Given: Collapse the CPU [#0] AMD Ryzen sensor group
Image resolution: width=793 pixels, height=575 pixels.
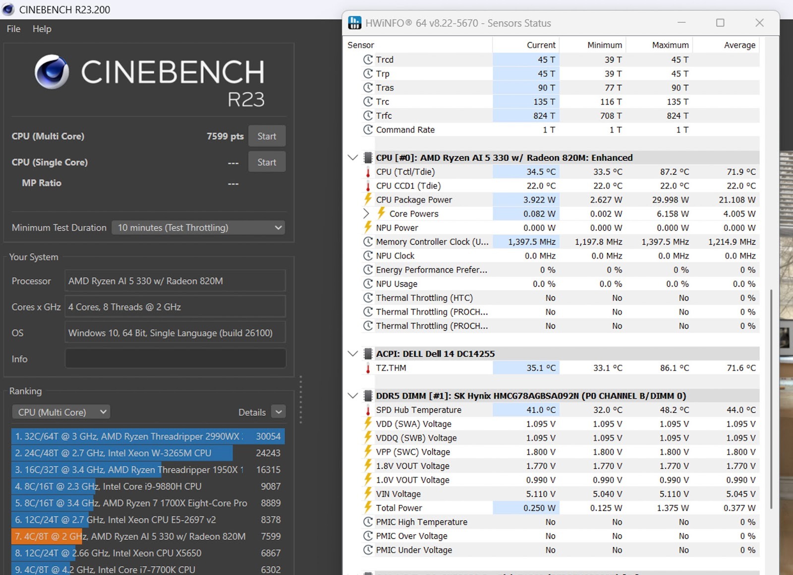Looking at the screenshot, I should (x=353, y=158).
